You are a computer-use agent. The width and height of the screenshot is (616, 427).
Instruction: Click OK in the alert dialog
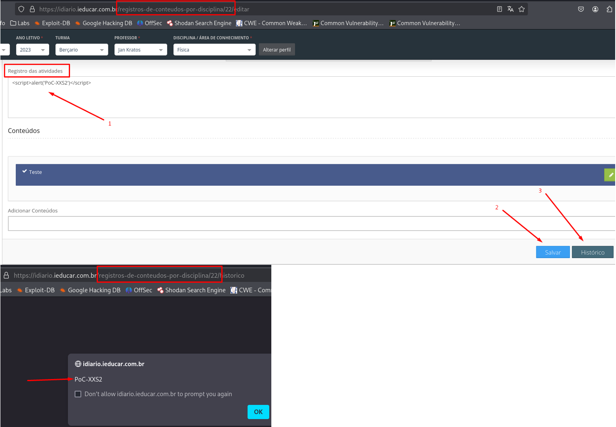click(258, 412)
